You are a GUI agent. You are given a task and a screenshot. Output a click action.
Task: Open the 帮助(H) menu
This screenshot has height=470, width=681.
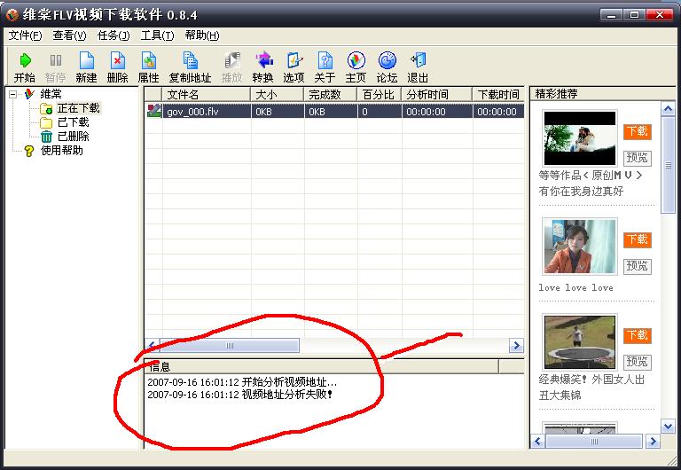[202, 35]
